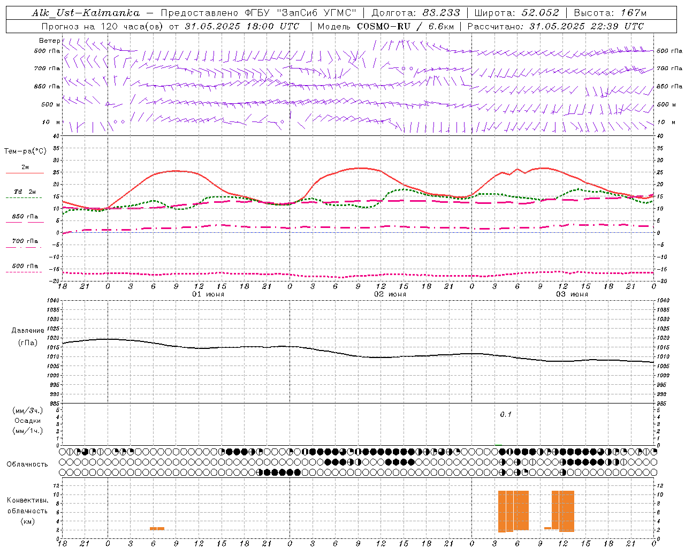Select 'Прогноз на 120 часа(ов)' forecast text
The height and width of the screenshot is (548, 685).
click(103, 26)
